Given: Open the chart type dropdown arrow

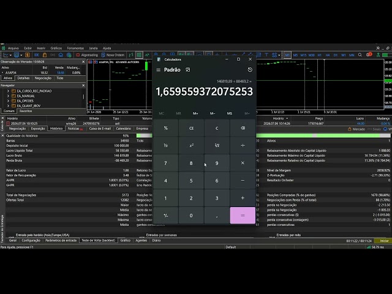Looking at the screenshot, I should pos(10,55).
